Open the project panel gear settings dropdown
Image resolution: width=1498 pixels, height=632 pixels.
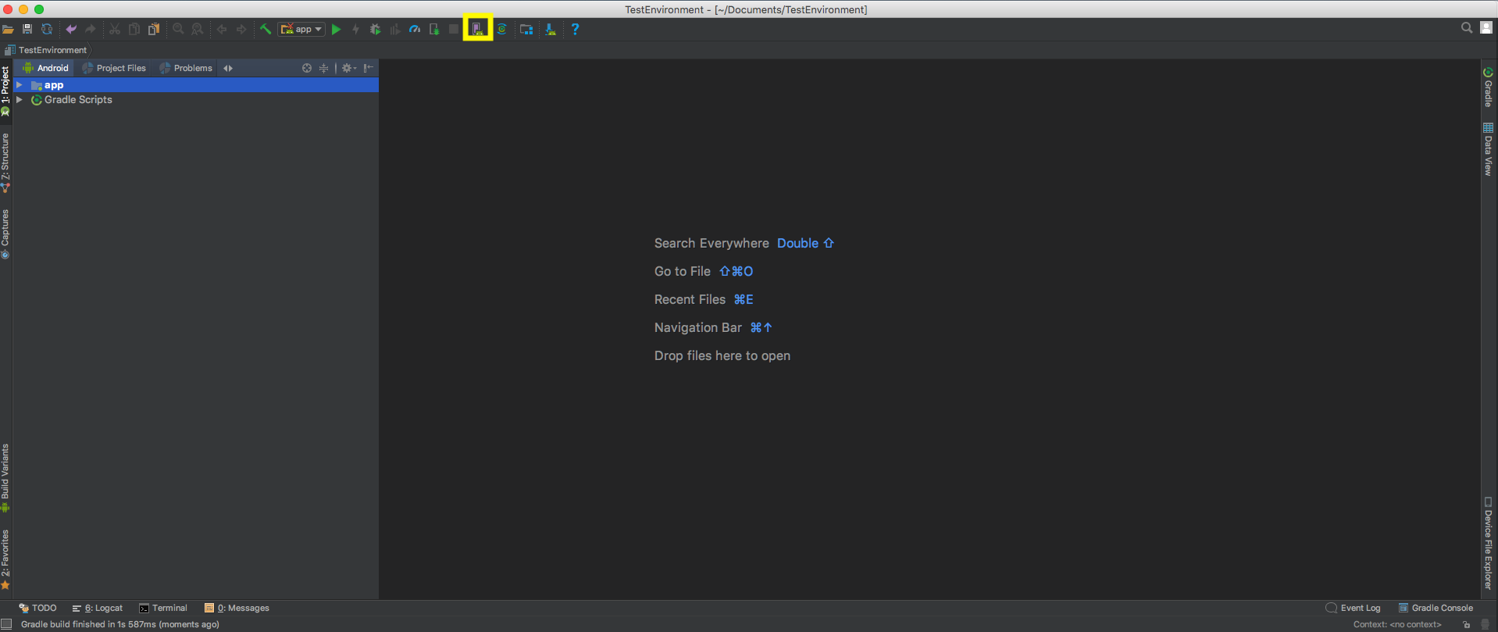pyautogui.click(x=348, y=68)
